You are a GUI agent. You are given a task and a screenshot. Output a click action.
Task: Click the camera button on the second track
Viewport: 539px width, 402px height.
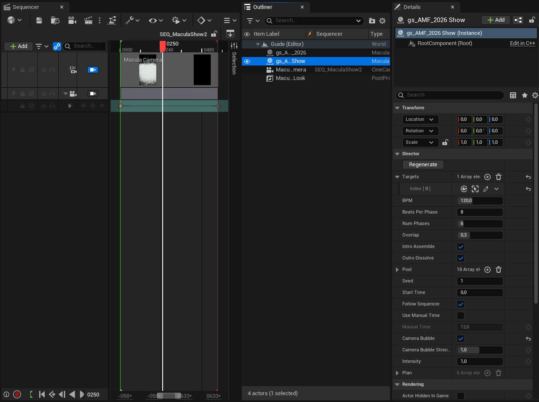pos(93,94)
